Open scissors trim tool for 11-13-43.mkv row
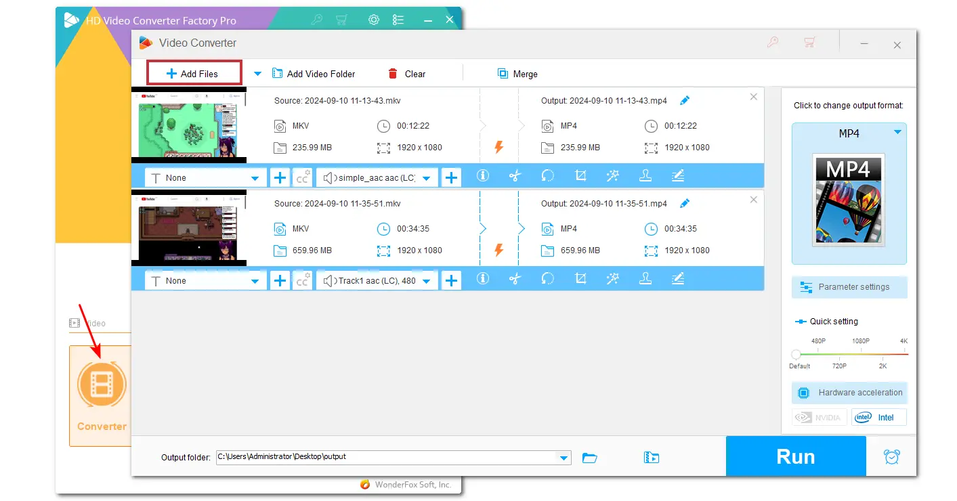 [x=515, y=176]
